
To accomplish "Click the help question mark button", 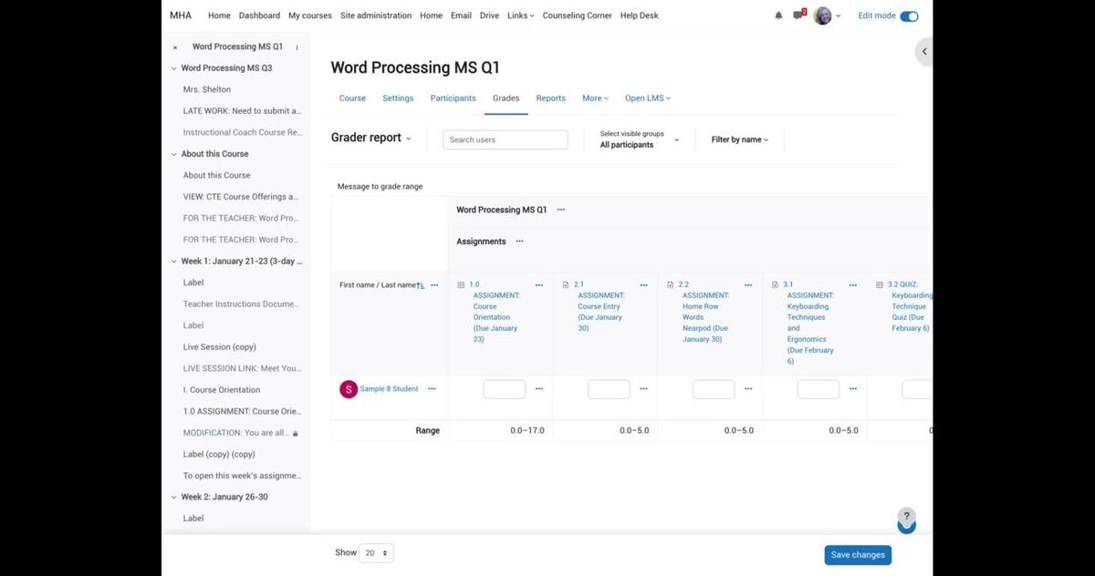I will (905, 517).
